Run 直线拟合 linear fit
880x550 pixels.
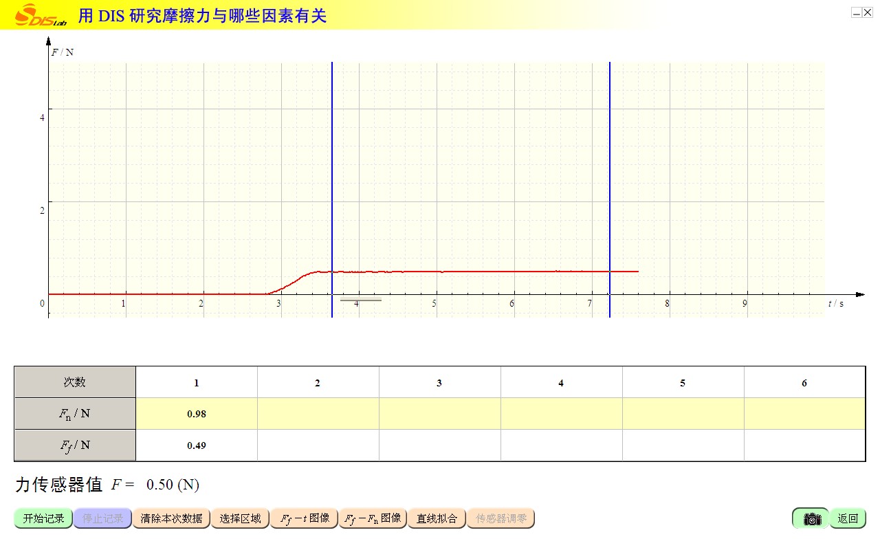pyautogui.click(x=437, y=518)
